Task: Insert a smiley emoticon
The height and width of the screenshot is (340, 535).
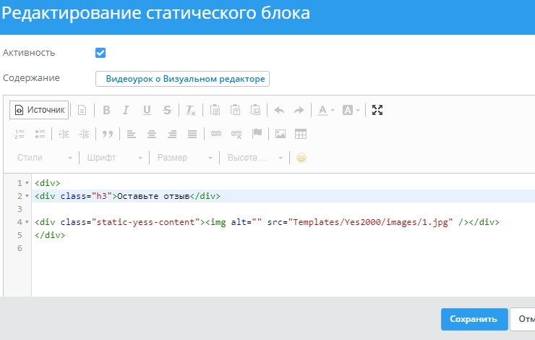Action: [301, 158]
